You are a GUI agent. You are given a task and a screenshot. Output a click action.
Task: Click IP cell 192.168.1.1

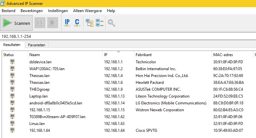pyautogui.click(x=113, y=62)
